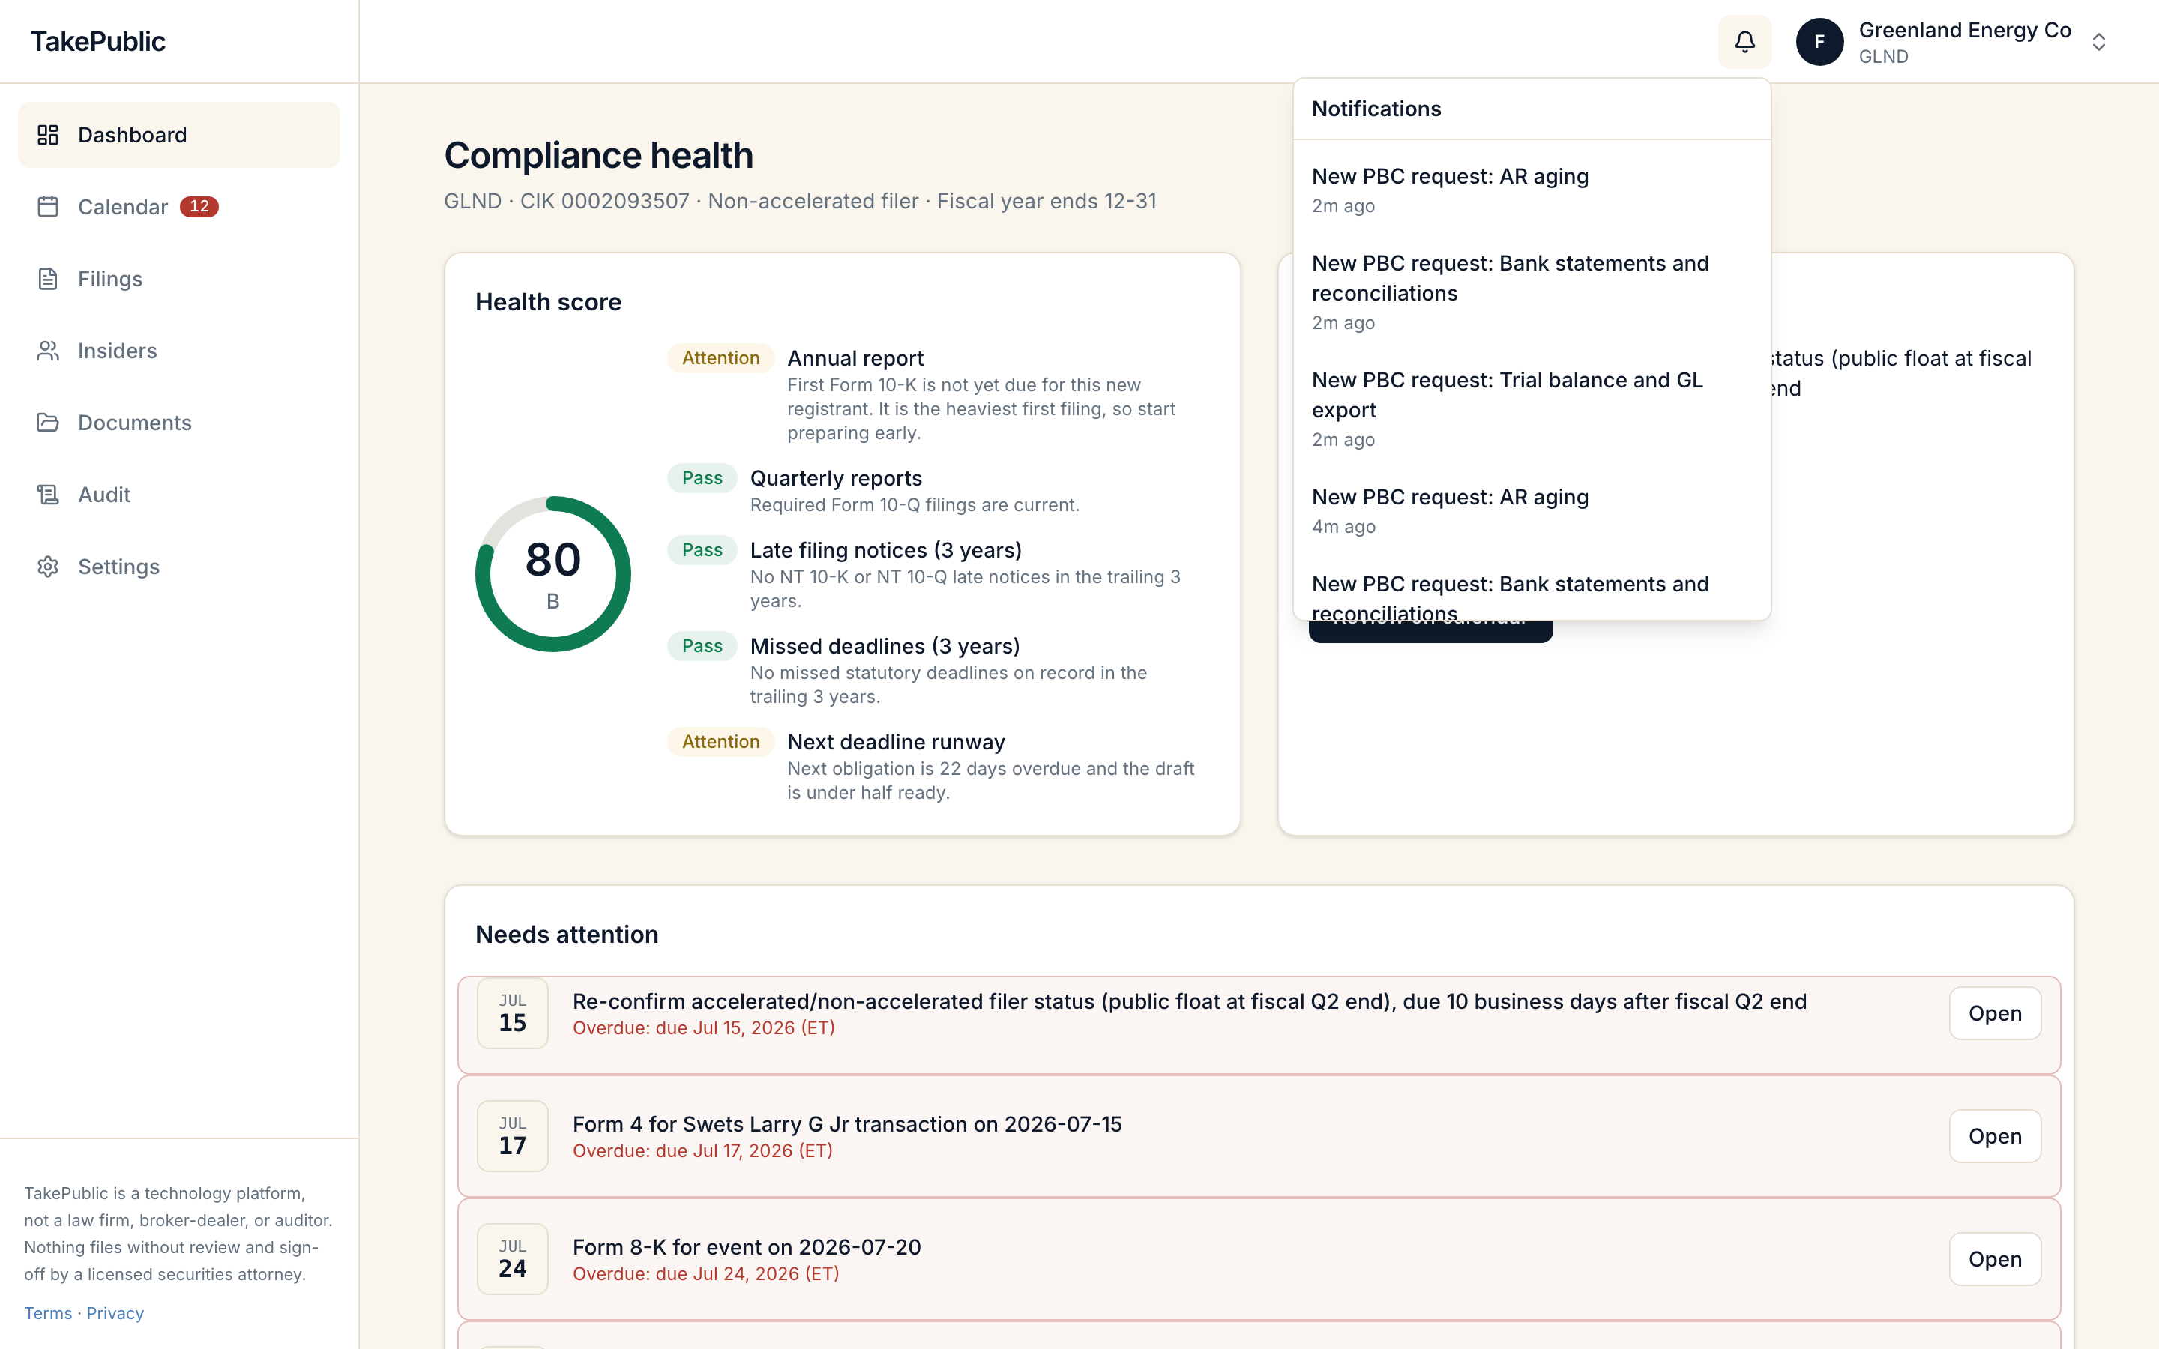The image size is (2159, 1349).
Task: Click the Calendar badge showing 12
Action: 199,207
